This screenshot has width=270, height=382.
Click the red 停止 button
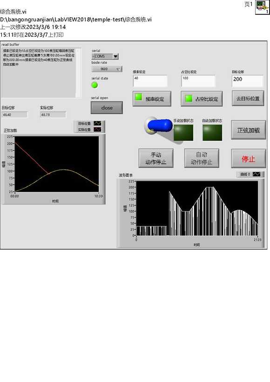click(248, 158)
